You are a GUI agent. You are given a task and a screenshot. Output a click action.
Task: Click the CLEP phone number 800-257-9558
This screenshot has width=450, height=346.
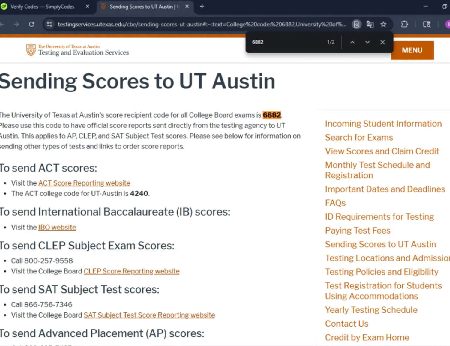[49, 261]
